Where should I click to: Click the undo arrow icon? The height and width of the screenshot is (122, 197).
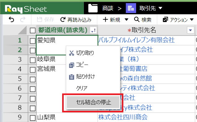click(11, 20)
